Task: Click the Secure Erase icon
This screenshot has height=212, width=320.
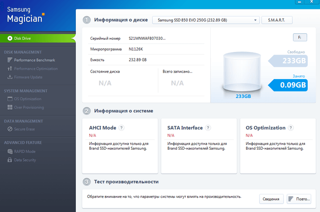Action: tap(10, 129)
